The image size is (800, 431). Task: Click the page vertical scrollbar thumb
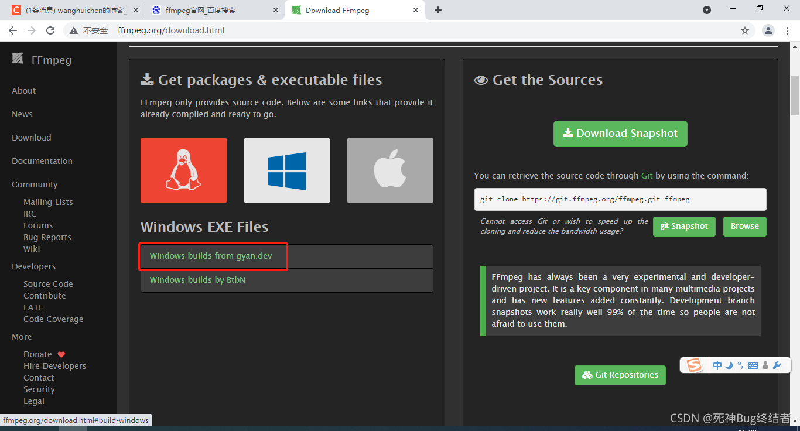[795, 95]
